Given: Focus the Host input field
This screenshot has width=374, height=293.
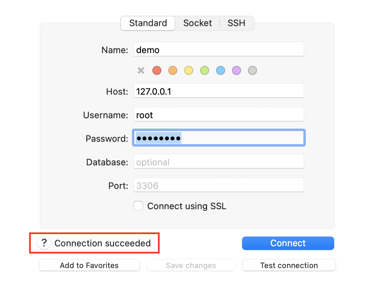Looking at the screenshot, I should (x=219, y=91).
